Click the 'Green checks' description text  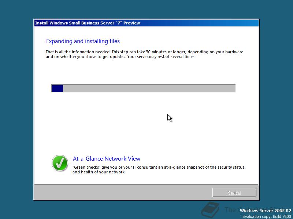[x=158, y=169]
